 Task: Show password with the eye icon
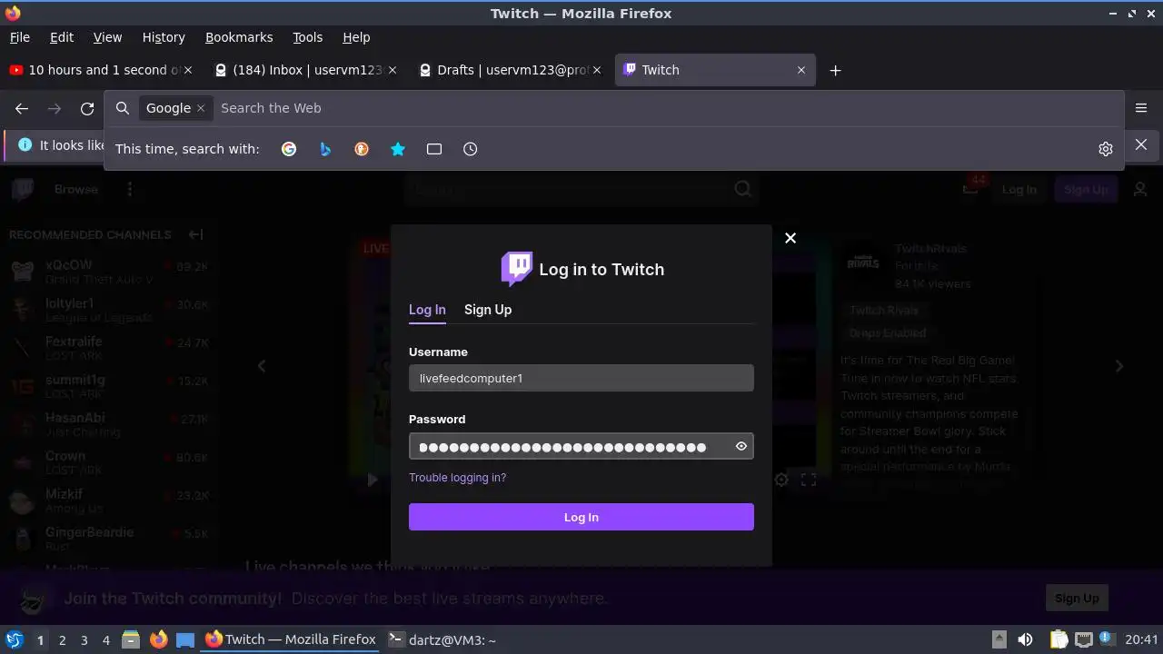[x=741, y=446]
